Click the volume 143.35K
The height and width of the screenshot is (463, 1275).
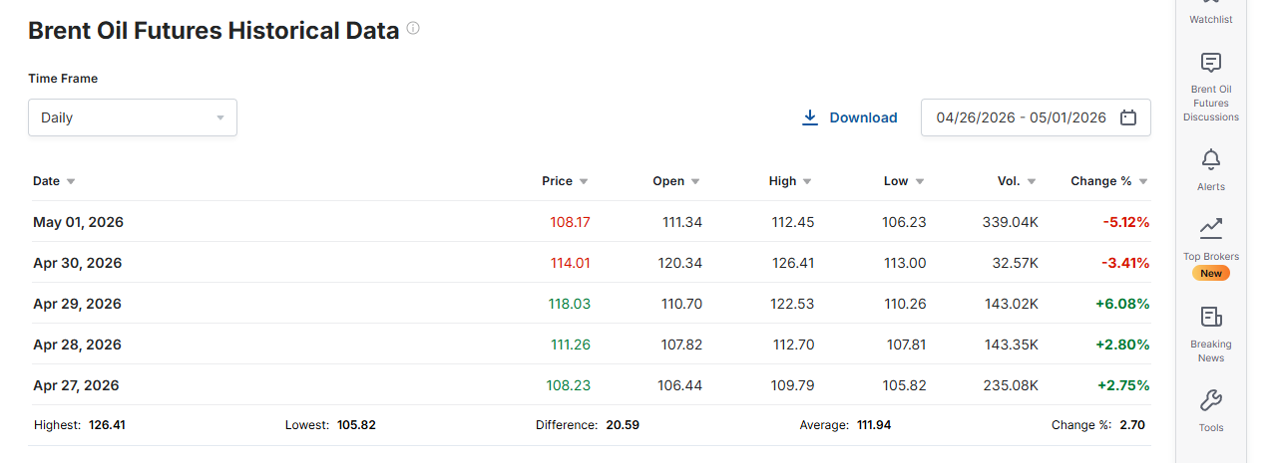[1011, 345]
